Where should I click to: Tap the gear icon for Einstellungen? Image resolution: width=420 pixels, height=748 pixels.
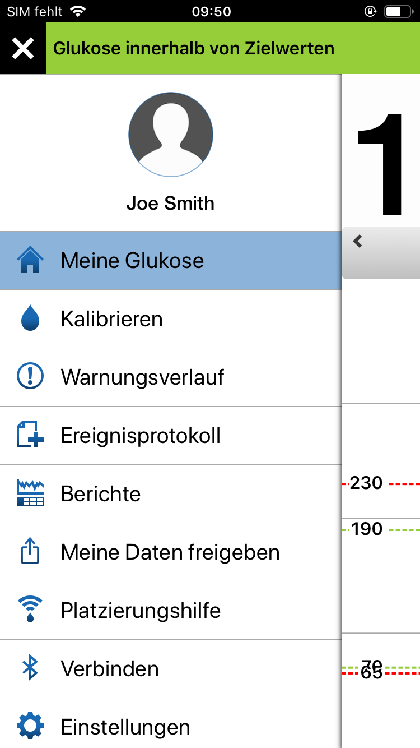click(x=30, y=727)
